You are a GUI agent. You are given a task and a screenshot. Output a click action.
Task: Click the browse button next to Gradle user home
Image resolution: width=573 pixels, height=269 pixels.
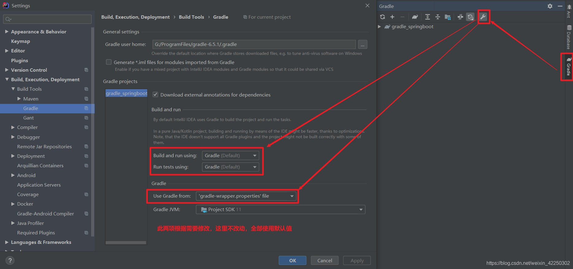[x=363, y=44]
